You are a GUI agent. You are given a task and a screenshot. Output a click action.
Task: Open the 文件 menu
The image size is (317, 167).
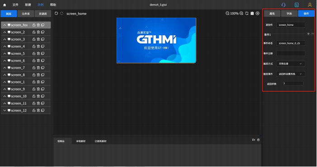15,5
